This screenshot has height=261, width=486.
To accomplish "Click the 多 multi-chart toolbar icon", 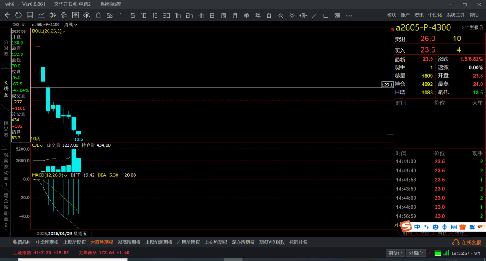I will (x=64, y=15).
